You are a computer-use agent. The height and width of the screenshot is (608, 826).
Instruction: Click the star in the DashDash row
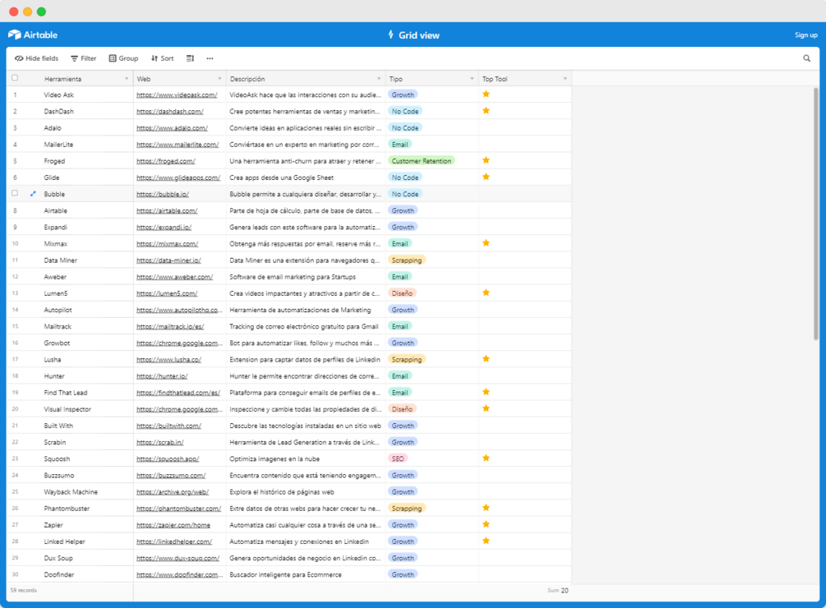486,111
